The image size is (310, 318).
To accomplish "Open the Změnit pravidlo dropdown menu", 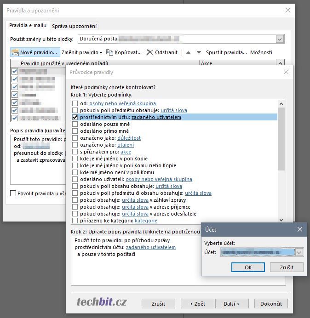I will pyautogui.click(x=81, y=52).
